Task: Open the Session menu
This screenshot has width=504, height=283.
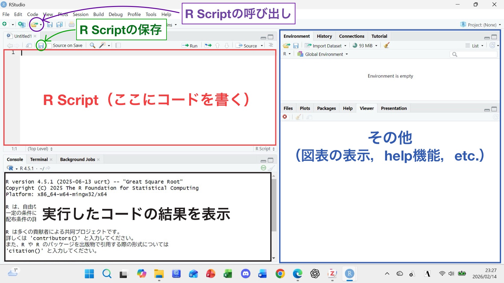Action: click(80, 14)
